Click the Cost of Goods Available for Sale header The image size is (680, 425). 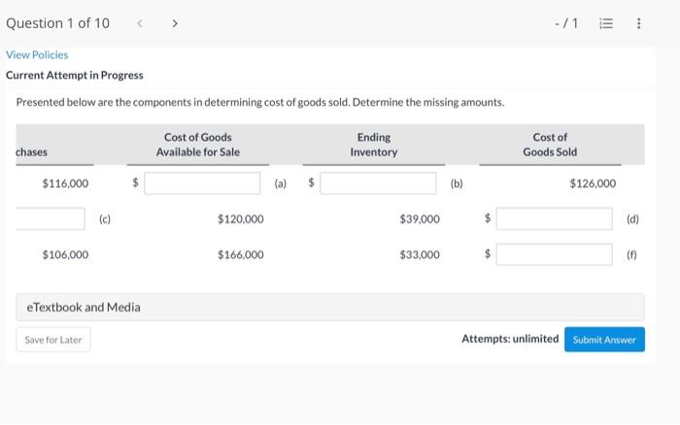pyautogui.click(x=198, y=145)
